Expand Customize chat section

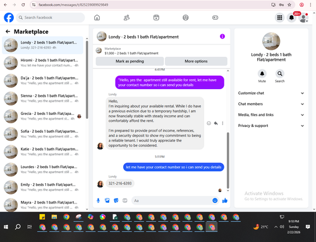(x=271, y=93)
